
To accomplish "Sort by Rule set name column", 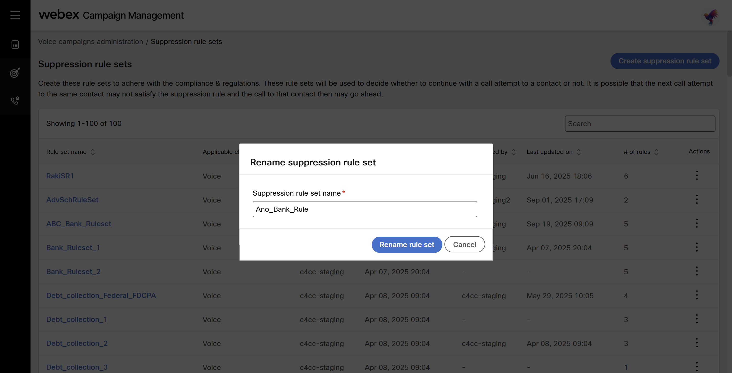I will [x=93, y=152].
